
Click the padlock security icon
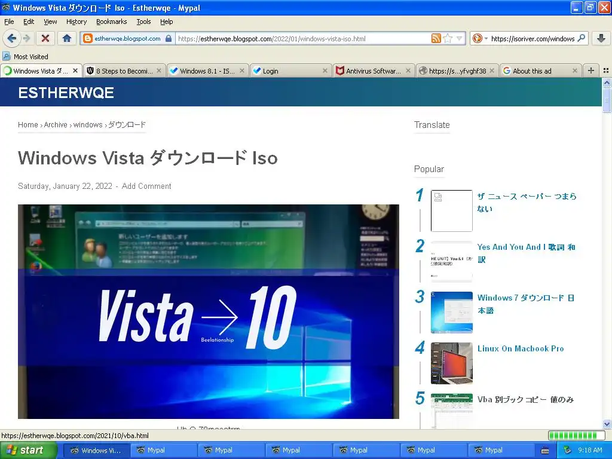[168, 38]
